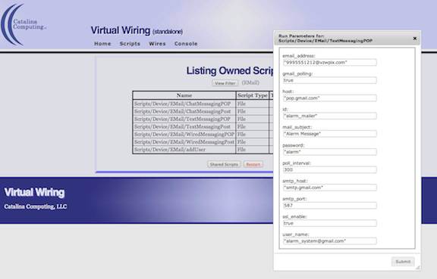Select Scripts/Device/EMail/ChatMessagingPost row
Image resolution: width=437 pixels, height=279 pixels.
point(203,111)
